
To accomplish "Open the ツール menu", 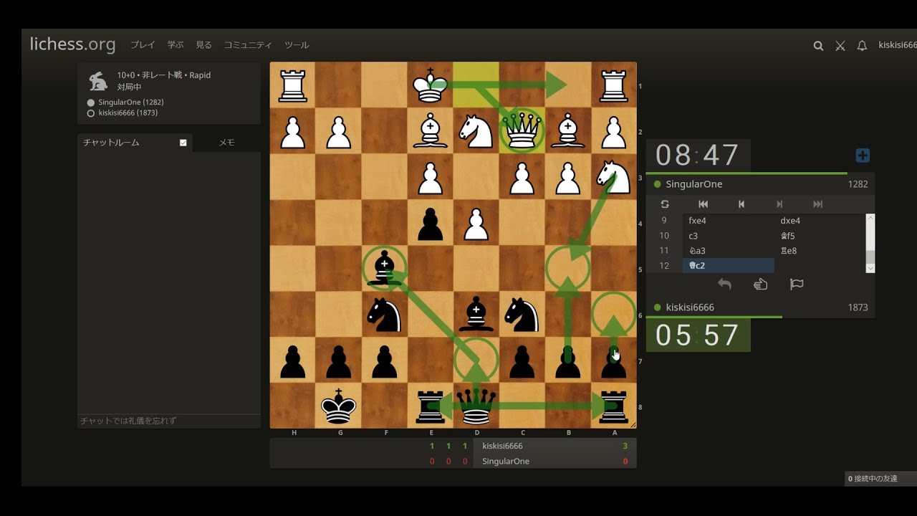I will (x=297, y=45).
